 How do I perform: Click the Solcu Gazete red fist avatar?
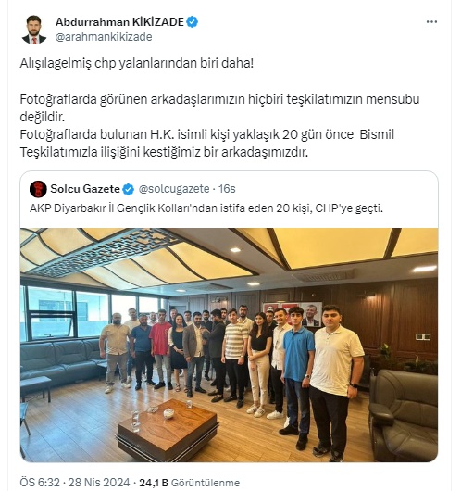click(x=38, y=189)
